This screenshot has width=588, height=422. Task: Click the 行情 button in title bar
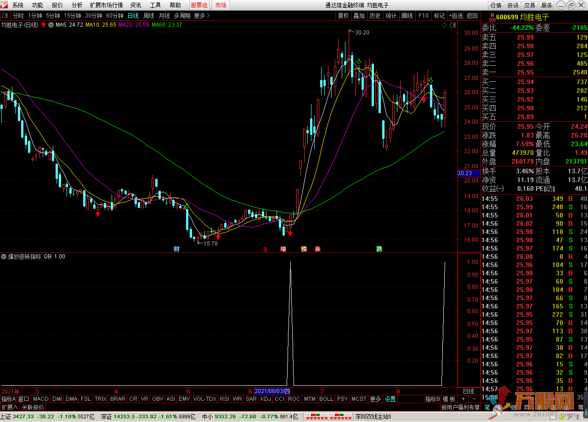point(496,6)
